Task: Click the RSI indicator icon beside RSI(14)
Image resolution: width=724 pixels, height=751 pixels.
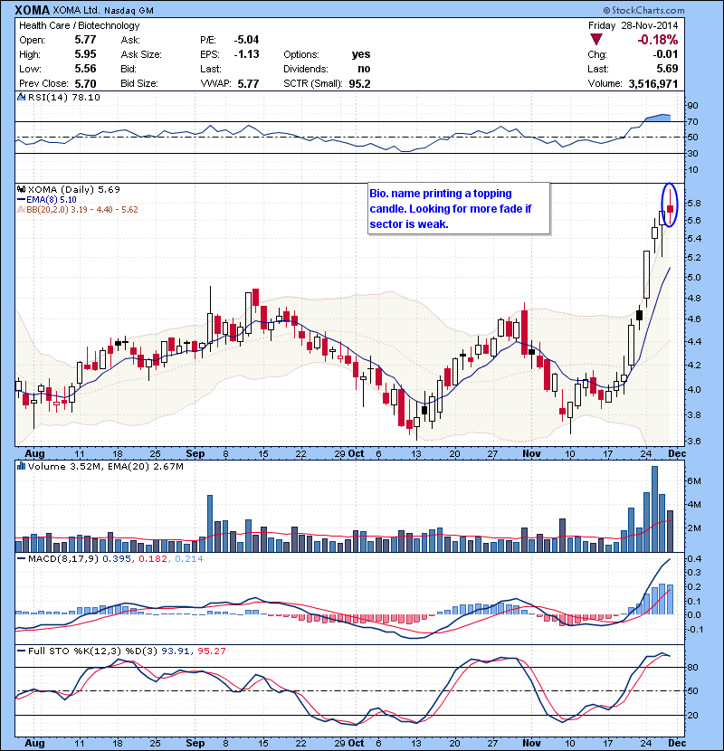Action: 21,97
